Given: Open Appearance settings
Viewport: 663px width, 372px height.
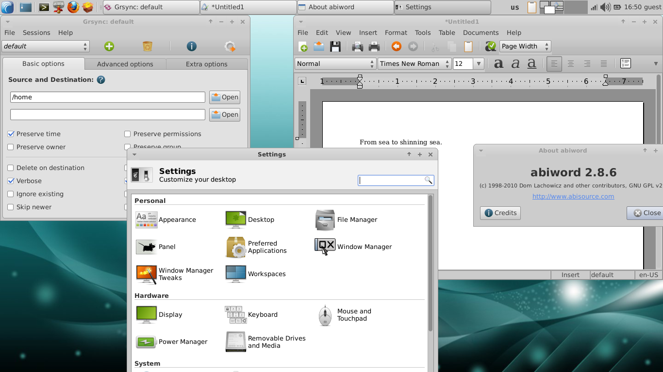Looking at the screenshot, I should click(x=166, y=219).
